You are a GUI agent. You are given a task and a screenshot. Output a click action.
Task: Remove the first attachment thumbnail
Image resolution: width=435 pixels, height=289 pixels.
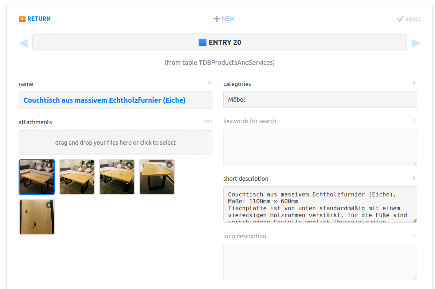pos(49,165)
